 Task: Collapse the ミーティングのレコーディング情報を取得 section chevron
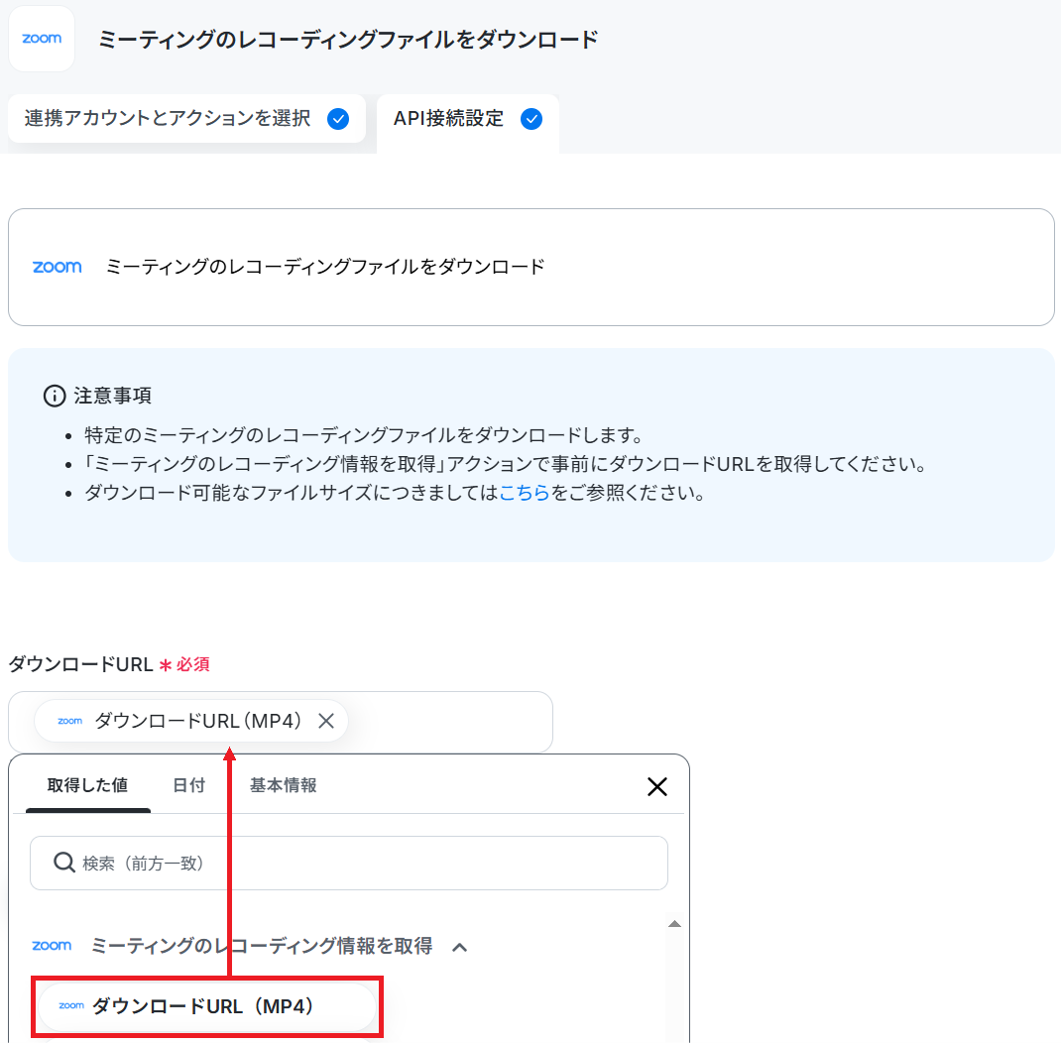(459, 947)
